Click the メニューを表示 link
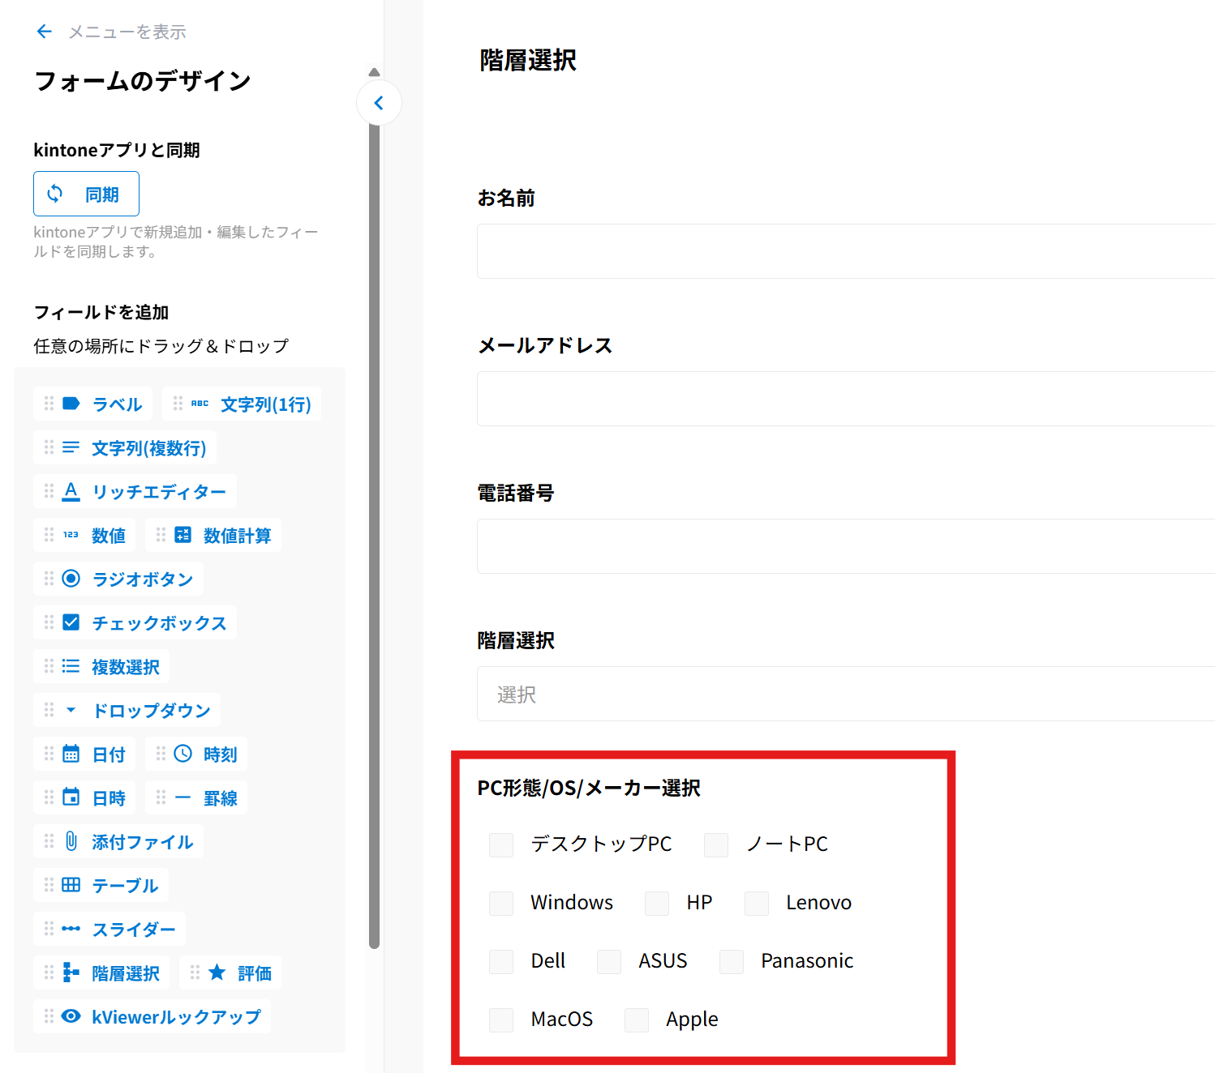The image size is (1215, 1073). [127, 32]
